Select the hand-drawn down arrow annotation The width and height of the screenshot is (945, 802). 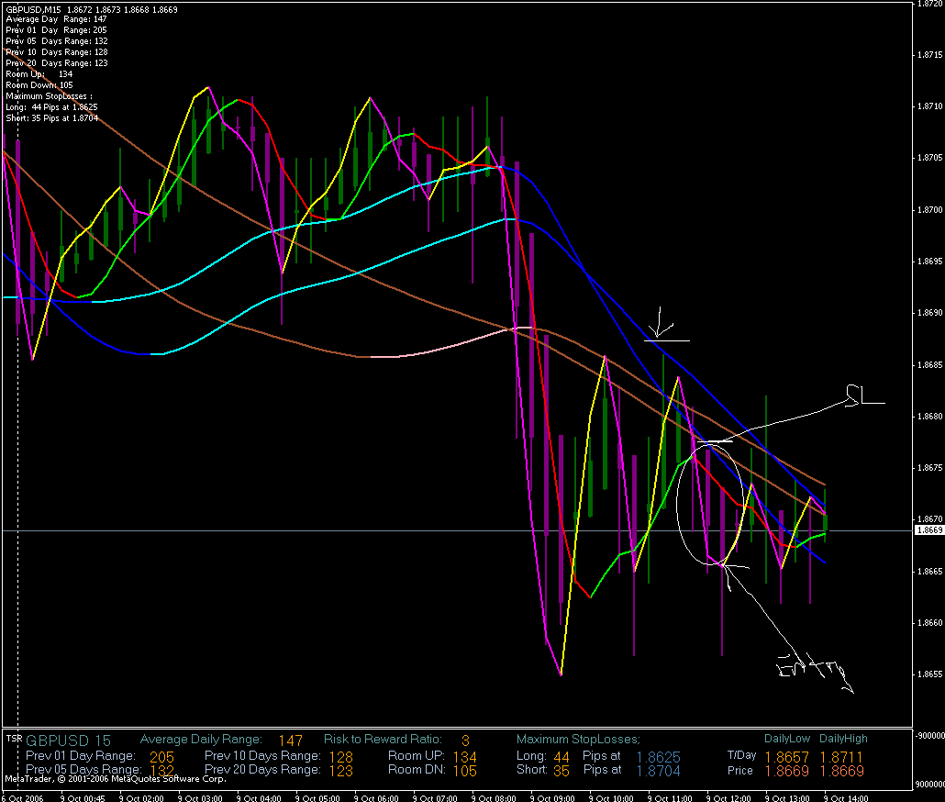[661, 328]
